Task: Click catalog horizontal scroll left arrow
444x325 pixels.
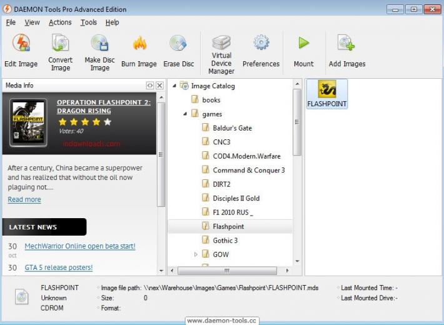Action: (x=172, y=271)
